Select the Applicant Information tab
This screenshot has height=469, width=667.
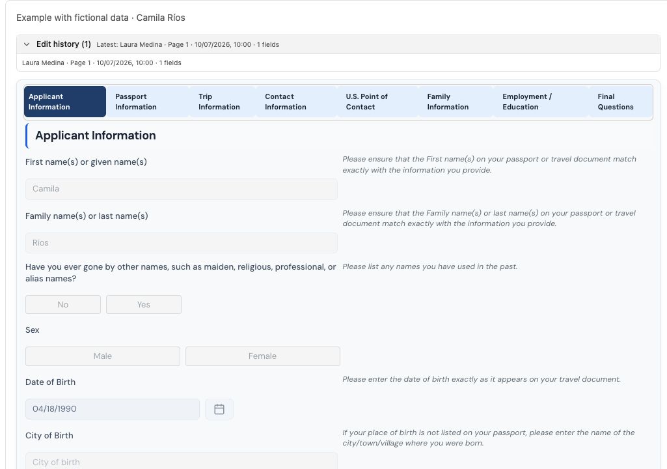(65, 102)
